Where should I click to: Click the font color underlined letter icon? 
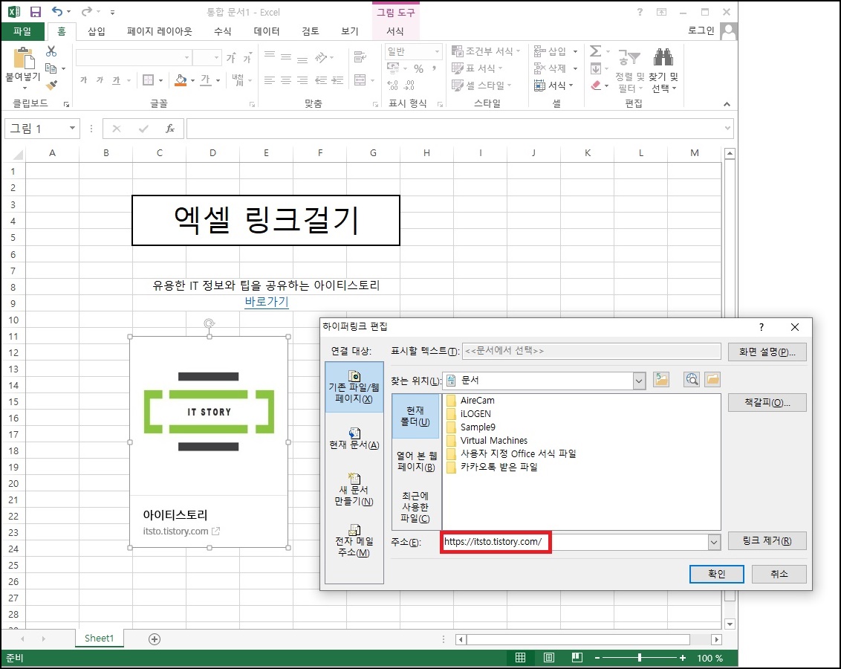coord(206,80)
